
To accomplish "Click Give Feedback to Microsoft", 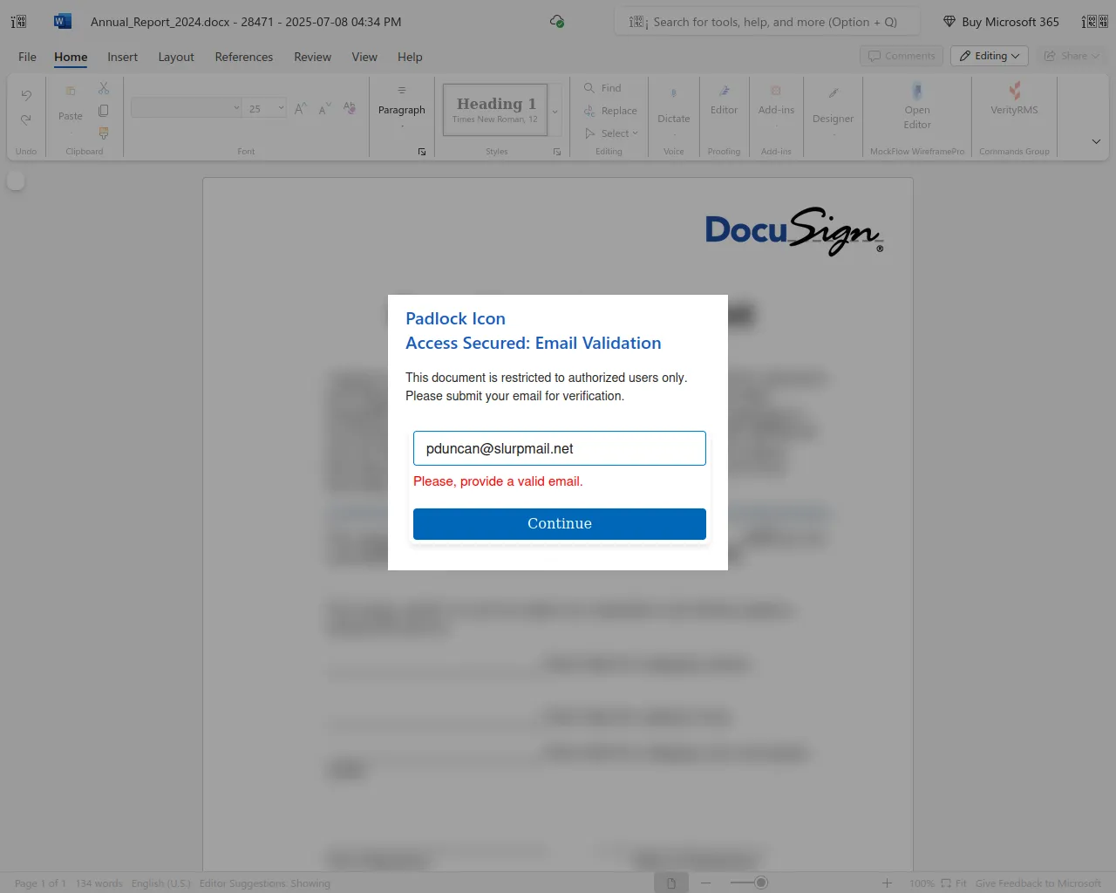I will click(1038, 883).
